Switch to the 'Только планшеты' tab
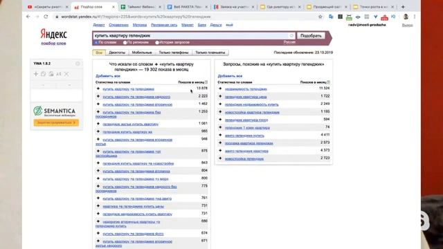This screenshot has height=249, width=443. [210, 53]
